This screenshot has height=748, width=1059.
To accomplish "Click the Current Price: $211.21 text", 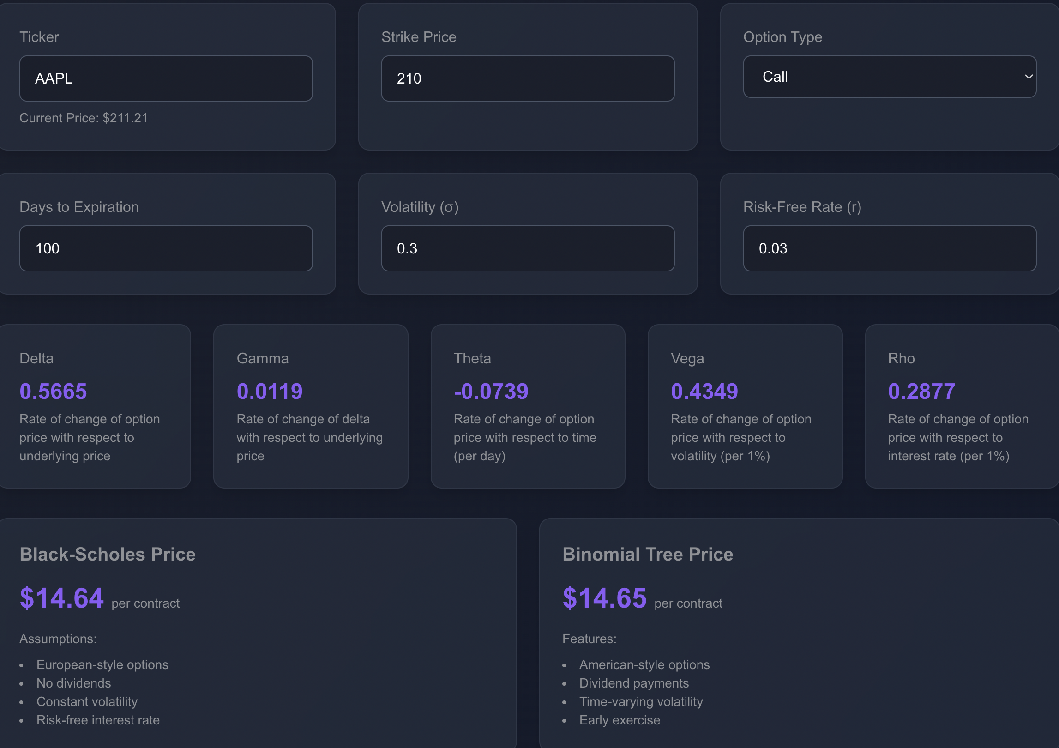I will coord(84,118).
